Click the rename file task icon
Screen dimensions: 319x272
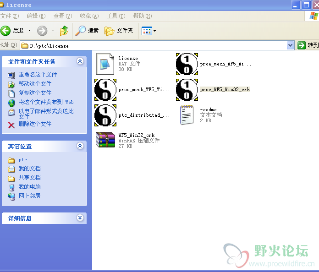[x=11, y=75]
